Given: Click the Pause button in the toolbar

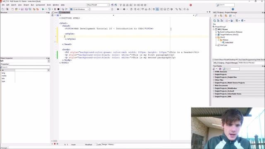Looking at the screenshot, I should 55,9.
